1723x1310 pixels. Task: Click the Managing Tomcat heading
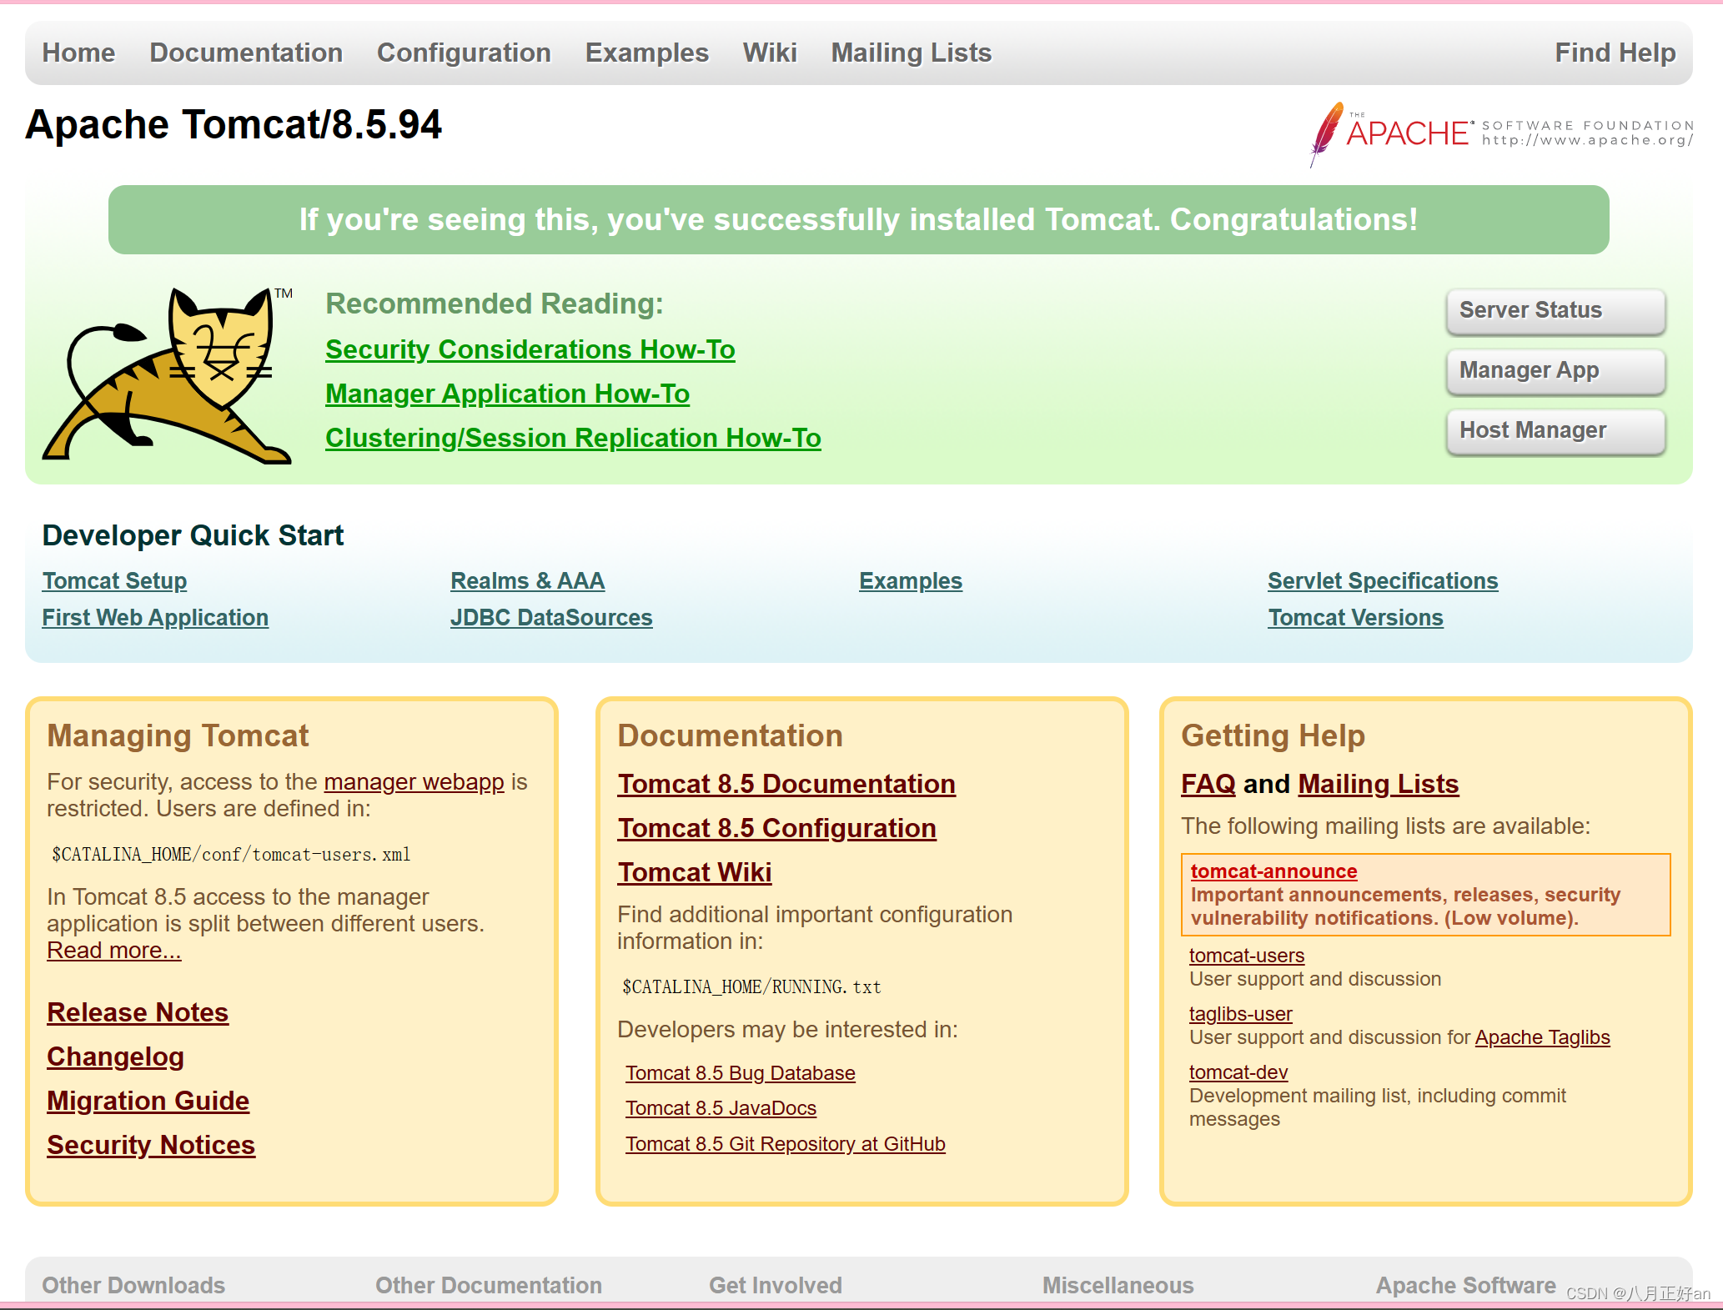coord(178,735)
